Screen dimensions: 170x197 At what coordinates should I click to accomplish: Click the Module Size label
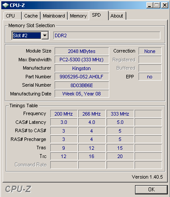tap(38, 51)
